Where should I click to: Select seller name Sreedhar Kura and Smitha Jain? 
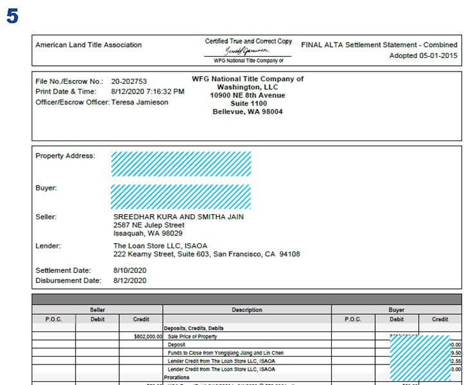[178, 217]
